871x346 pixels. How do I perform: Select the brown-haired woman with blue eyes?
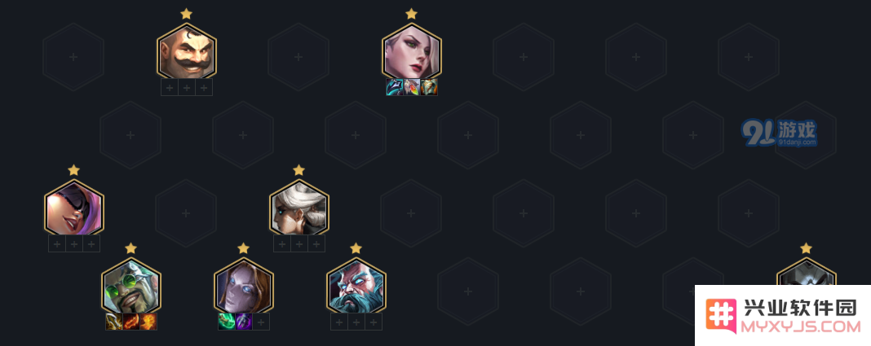point(244,286)
